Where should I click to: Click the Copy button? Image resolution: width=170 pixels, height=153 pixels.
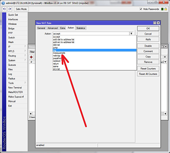(x=148, y=57)
